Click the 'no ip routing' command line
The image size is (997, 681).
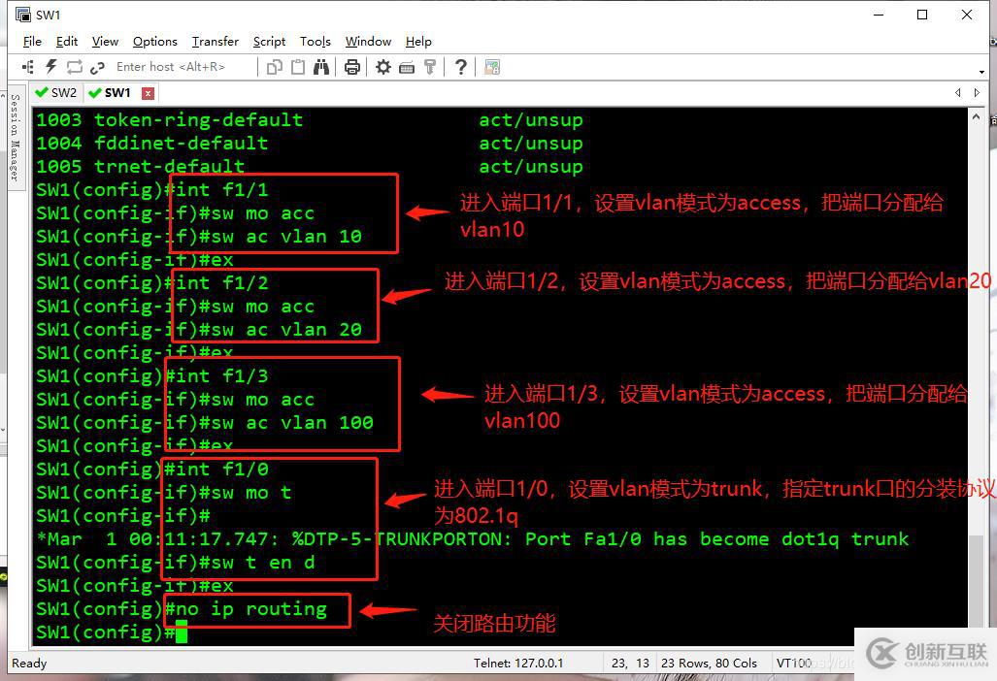[x=182, y=608]
